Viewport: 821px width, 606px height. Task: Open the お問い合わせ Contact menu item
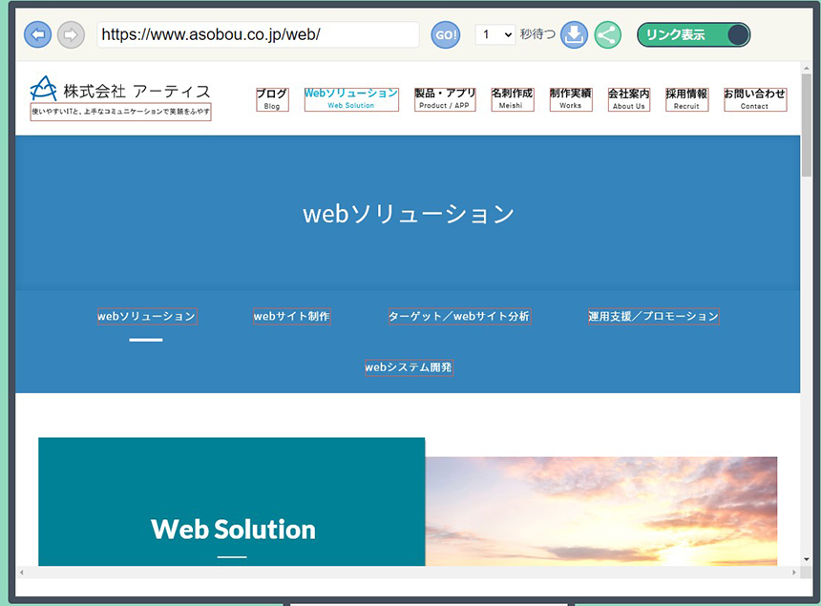coord(755,99)
